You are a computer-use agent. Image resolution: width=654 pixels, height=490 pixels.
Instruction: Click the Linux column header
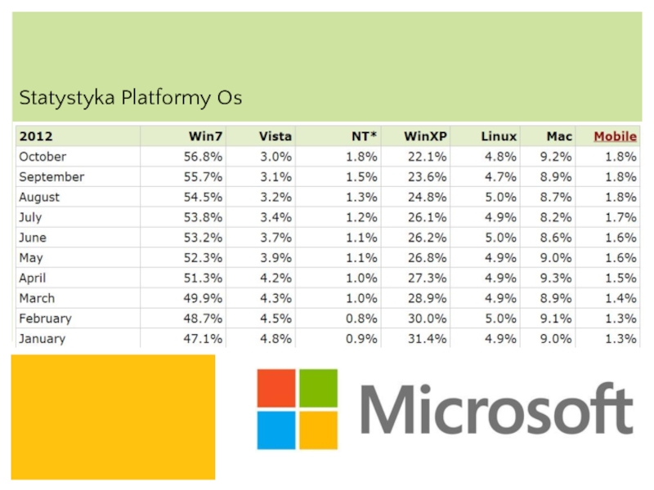(498, 136)
